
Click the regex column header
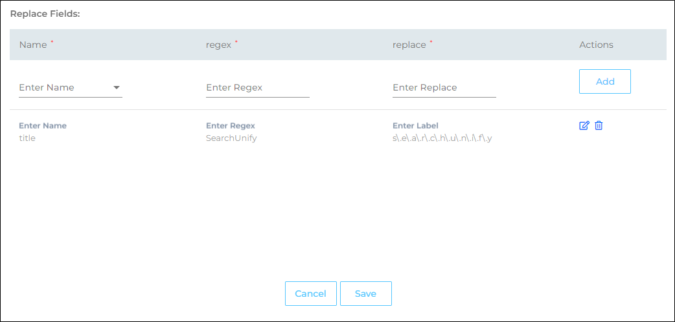218,45
